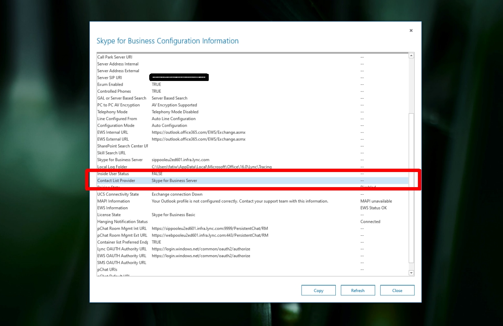The image size is (503, 326).
Task: Click 'Telephony Mode Disabled' value
Action: (175, 112)
